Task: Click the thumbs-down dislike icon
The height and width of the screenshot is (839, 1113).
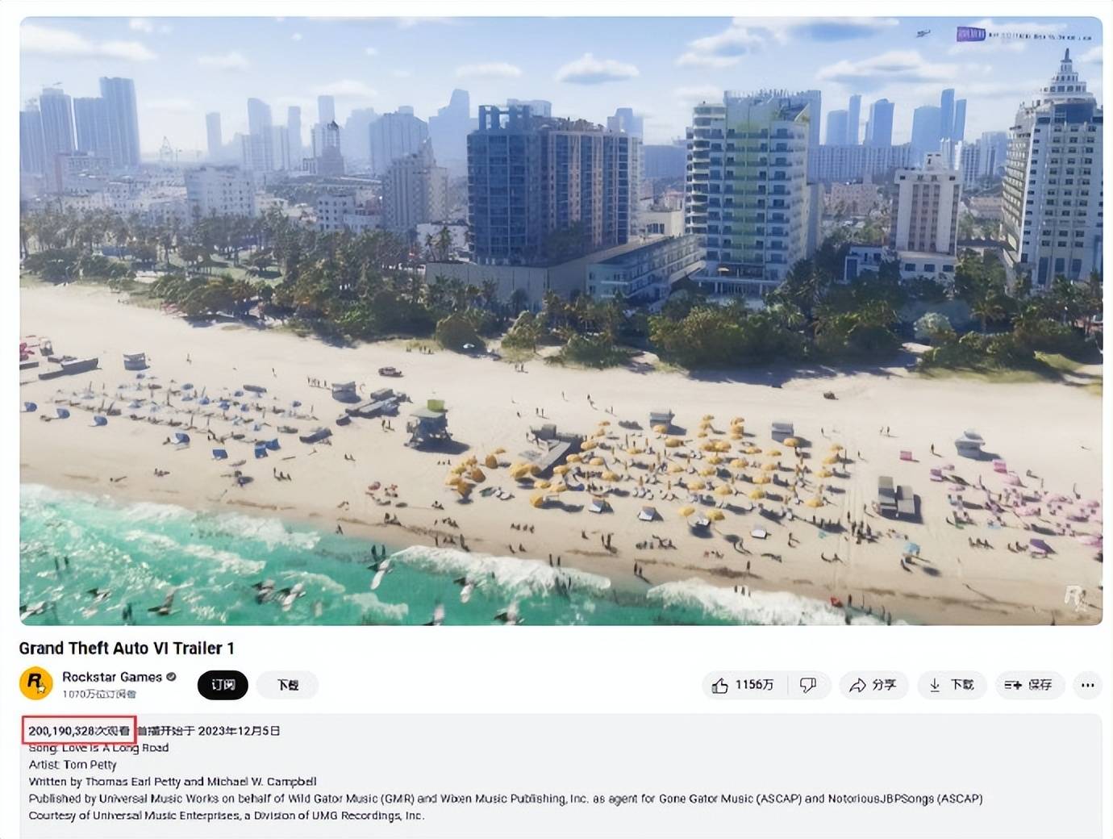Action: pos(807,685)
